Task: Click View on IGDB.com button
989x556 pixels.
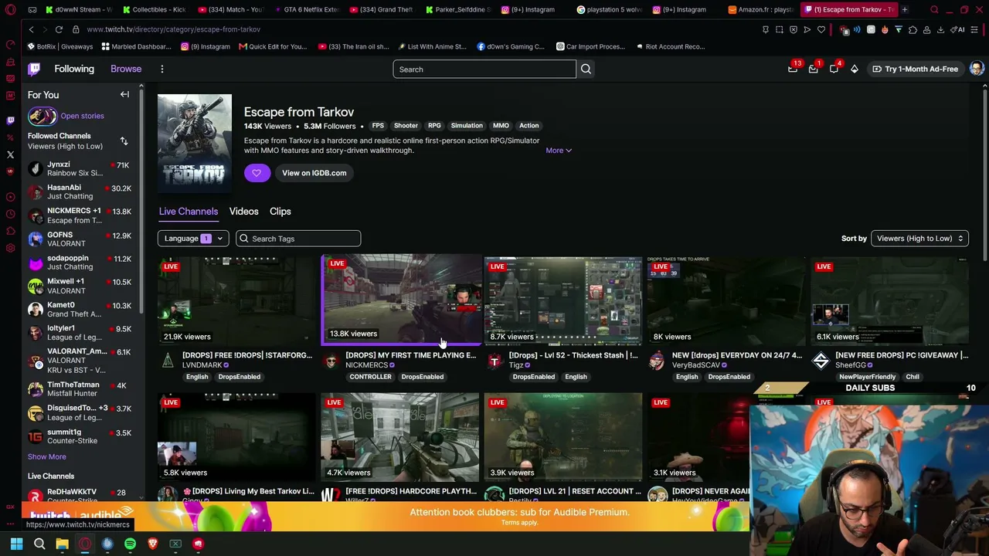Action: coord(314,173)
